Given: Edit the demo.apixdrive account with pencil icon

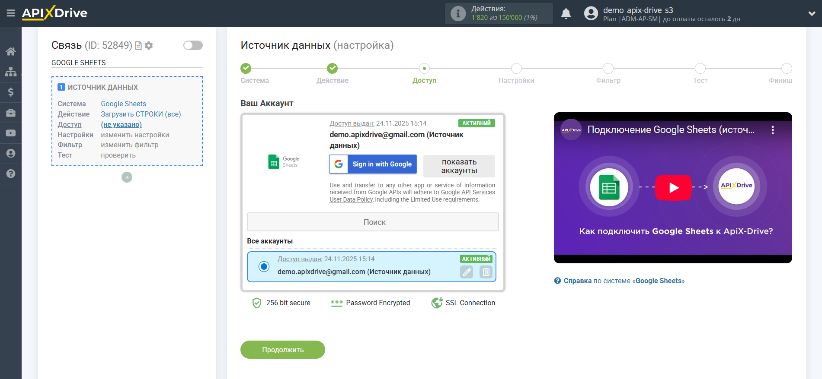Looking at the screenshot, I should click(467, 272).
